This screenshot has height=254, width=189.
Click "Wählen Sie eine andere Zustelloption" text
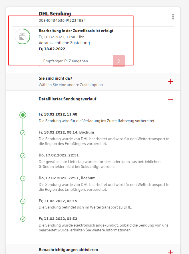[x=71, y=85]
